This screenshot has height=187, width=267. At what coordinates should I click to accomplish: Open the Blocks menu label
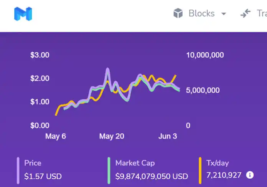[201, 14]
